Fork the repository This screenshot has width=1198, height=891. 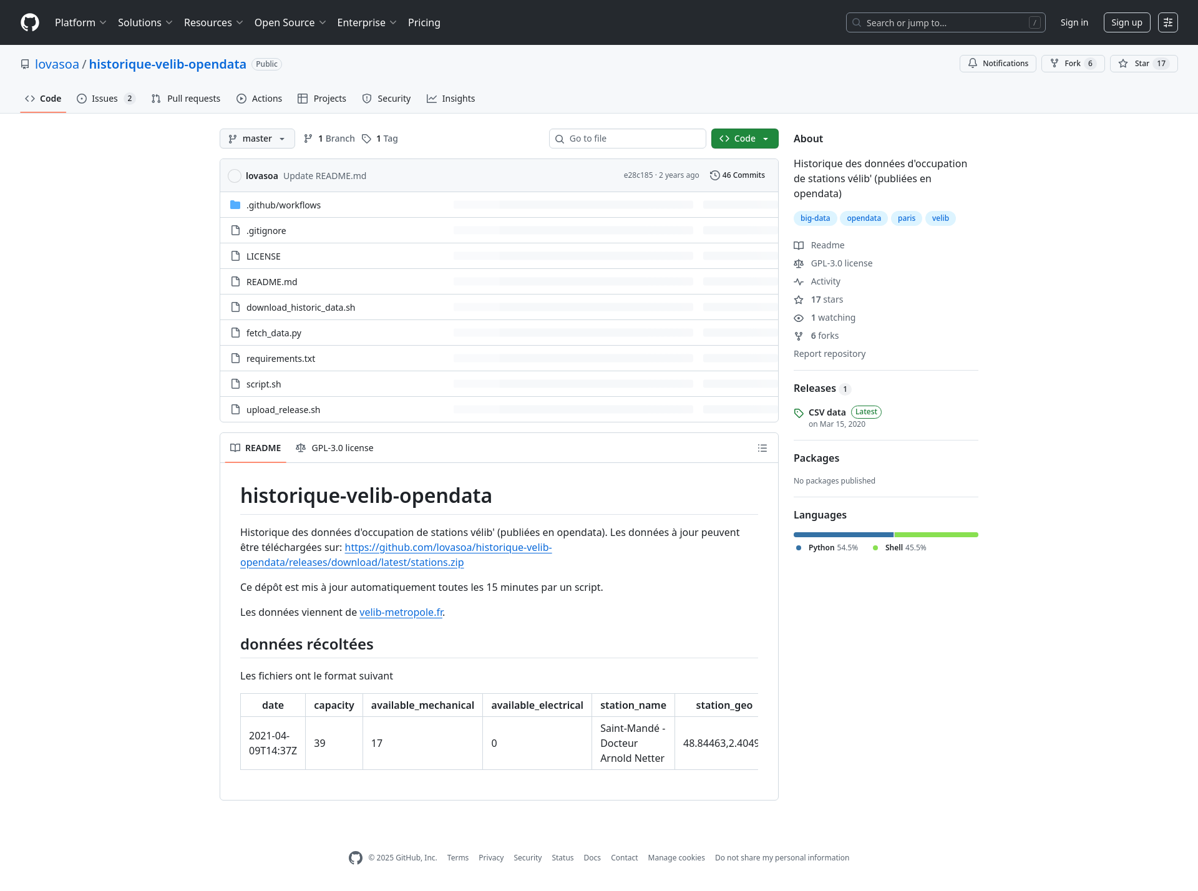1073,64
